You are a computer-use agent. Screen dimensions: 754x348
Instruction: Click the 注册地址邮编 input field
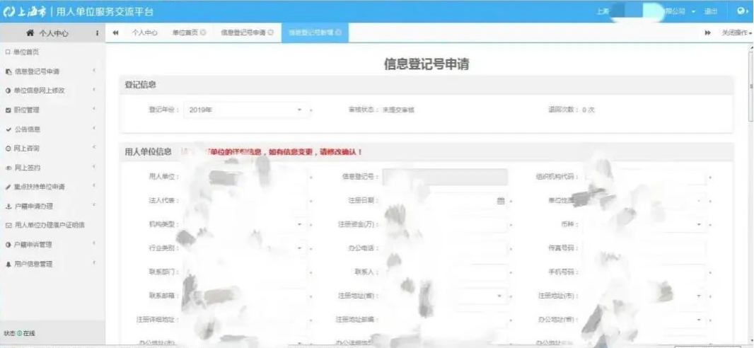coord(445,320)
